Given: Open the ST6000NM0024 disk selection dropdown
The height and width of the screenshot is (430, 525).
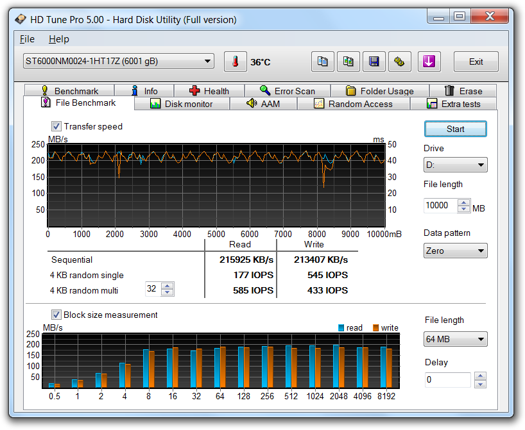Looking at the screenshot, I should 119,62.
